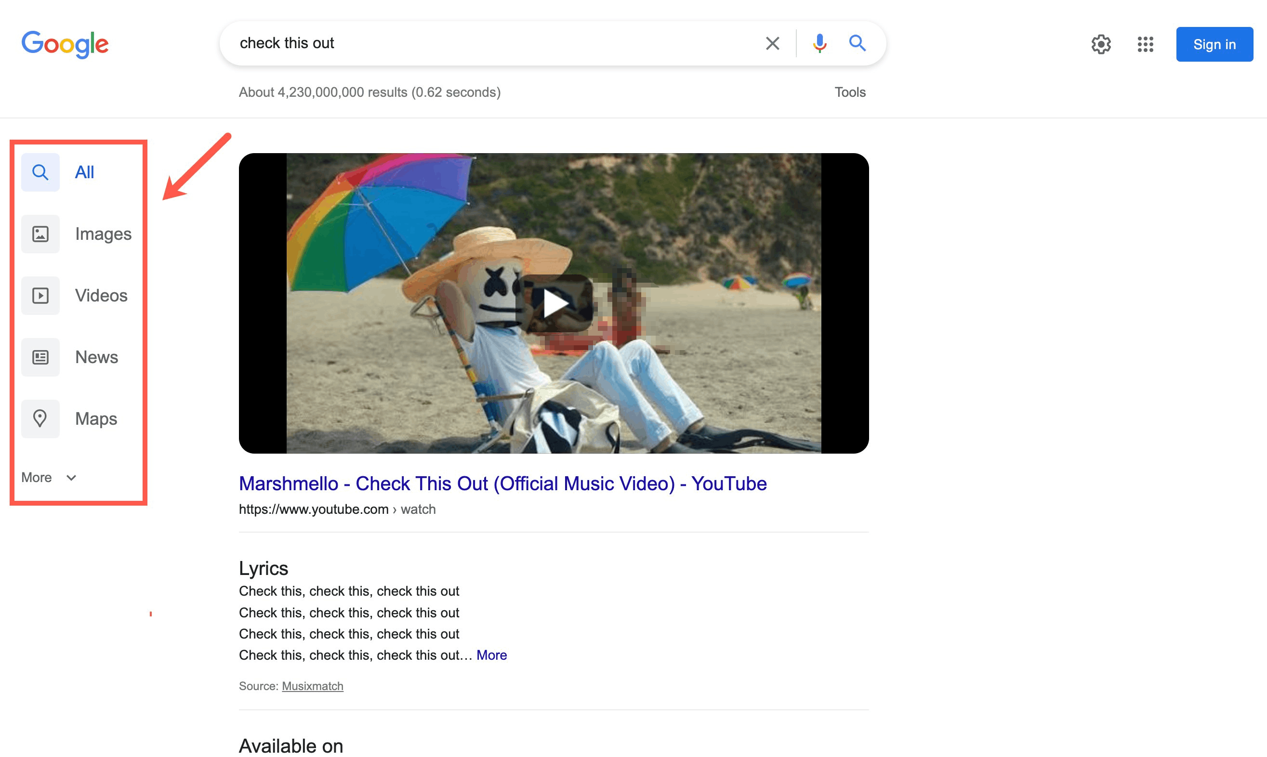Image resolution: width=1267 pixels, height=757 pixels.
Task: Play the Marshmello music video
Action: pyautogui.click(x=554, y=303)
